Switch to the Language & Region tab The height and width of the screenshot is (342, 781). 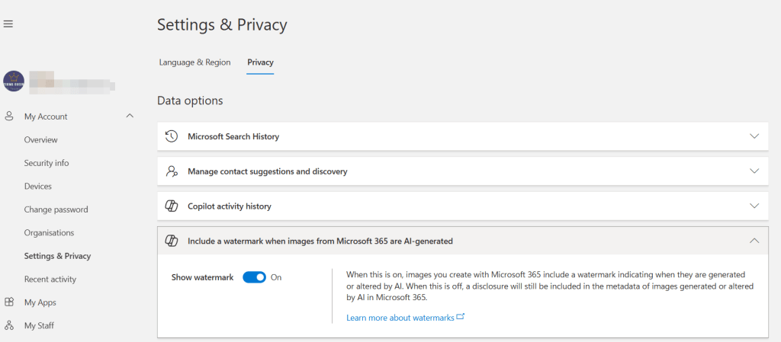[x=194, y=62]
